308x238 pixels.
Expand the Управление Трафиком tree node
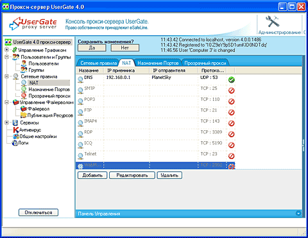[6, 50]
